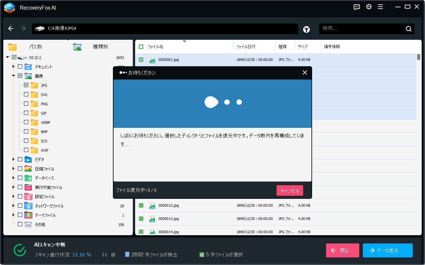425x265 pixels.
Task: Open the hamburger menu
Action: pos(381,7)
